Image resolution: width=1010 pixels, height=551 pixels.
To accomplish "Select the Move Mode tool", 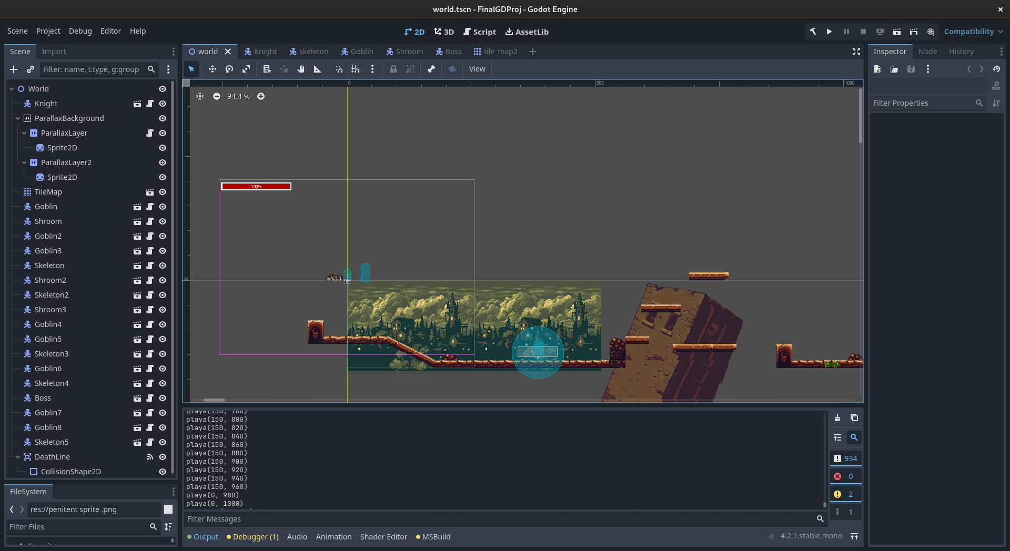I will pos(212,69).
